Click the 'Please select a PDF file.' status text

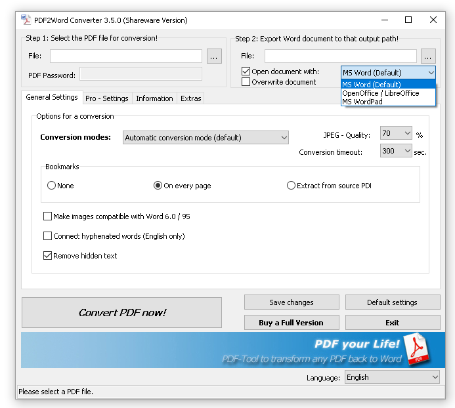56,392
